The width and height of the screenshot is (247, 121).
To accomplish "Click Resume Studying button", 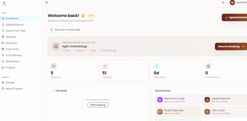I will point(231,46).
